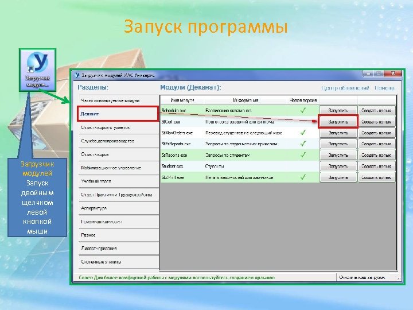Click the У logo in the window title bar
Viewport: 413px width, 310px height.
coord(77,75)
